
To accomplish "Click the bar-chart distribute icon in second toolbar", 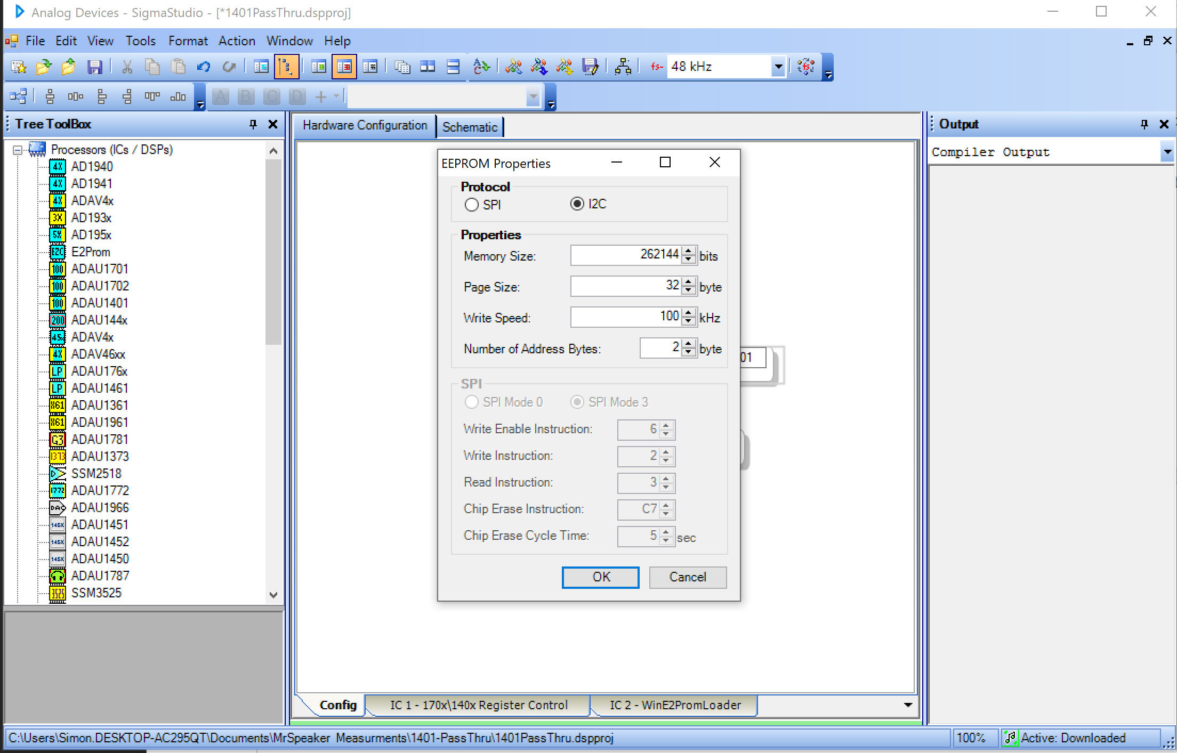I will (x=178, y=96).
